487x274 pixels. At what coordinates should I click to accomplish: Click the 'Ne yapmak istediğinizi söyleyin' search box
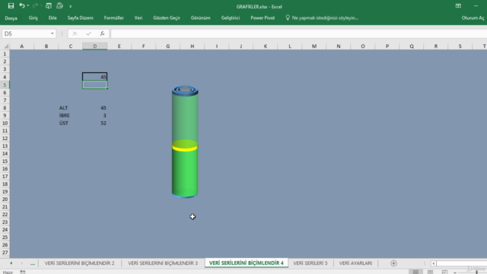[x=322, y=18]
